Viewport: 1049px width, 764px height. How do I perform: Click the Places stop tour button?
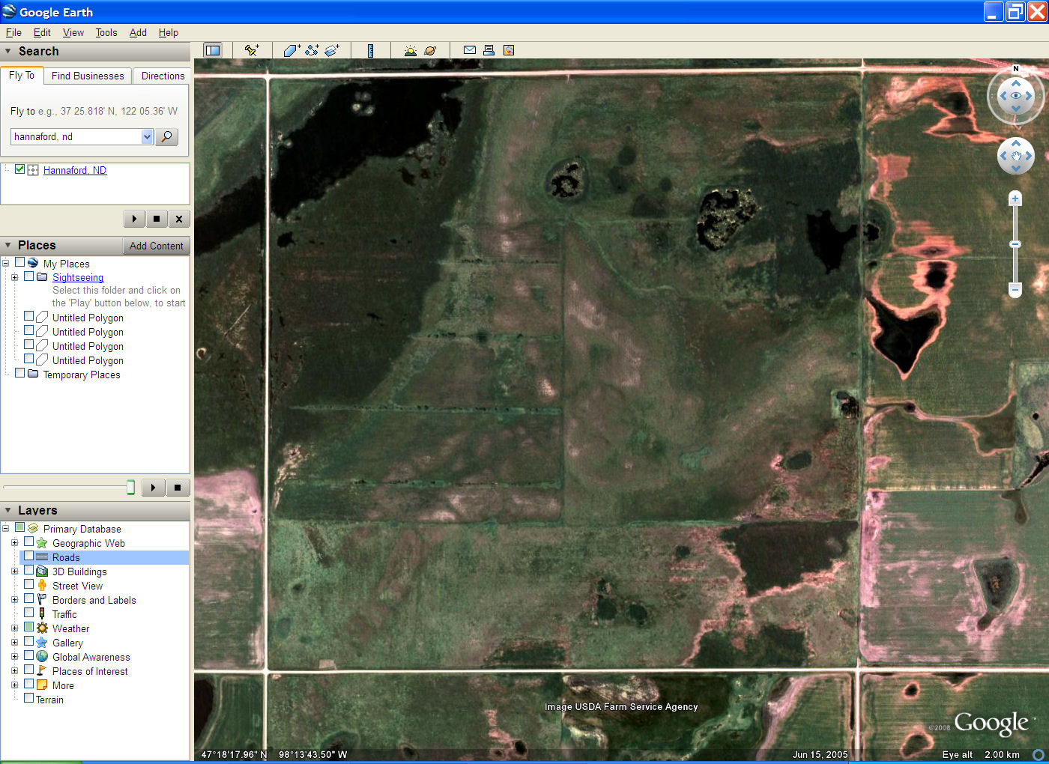[x=178, y=488]
